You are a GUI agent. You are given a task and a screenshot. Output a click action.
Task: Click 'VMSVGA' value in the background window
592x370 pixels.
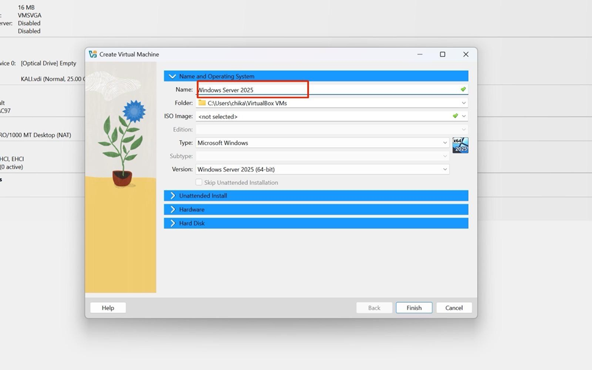click(x=30, y=15)
